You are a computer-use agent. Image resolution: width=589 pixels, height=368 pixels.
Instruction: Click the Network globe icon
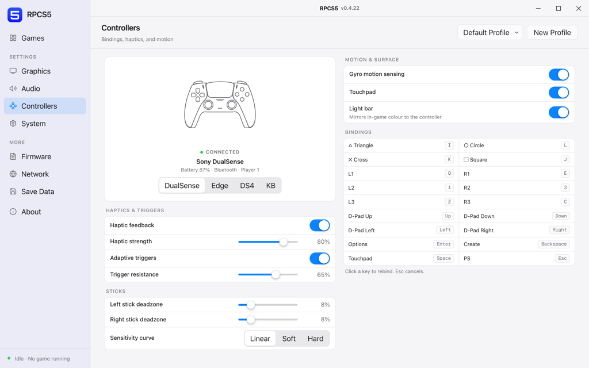(x=13, y=174)
